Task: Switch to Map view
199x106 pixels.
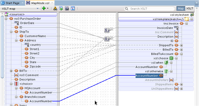Action: tap(181, 8)
